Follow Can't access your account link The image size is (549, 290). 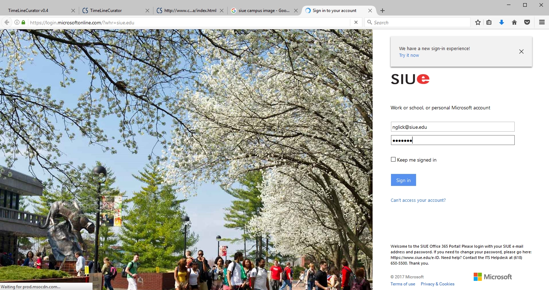point(418,200)
